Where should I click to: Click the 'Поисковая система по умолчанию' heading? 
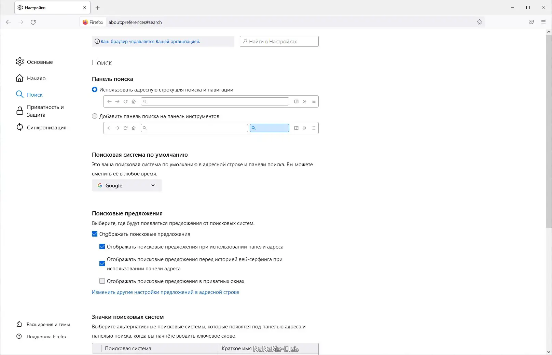140,155
